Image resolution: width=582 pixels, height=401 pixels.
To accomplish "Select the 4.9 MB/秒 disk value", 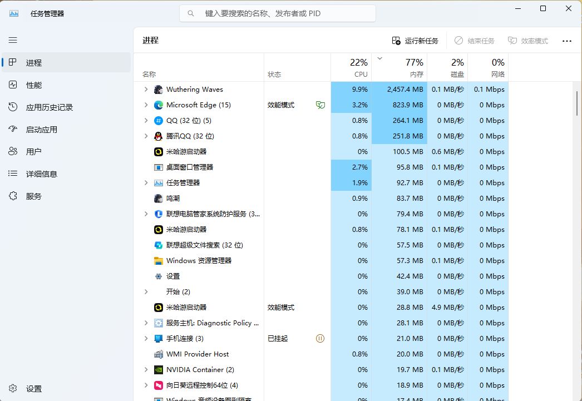I will [448, 308].
